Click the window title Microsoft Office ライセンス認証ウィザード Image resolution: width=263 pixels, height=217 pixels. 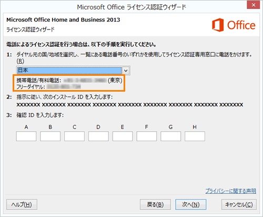click(x=131, y=7)
